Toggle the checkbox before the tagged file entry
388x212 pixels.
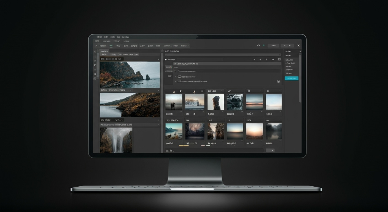175,76
